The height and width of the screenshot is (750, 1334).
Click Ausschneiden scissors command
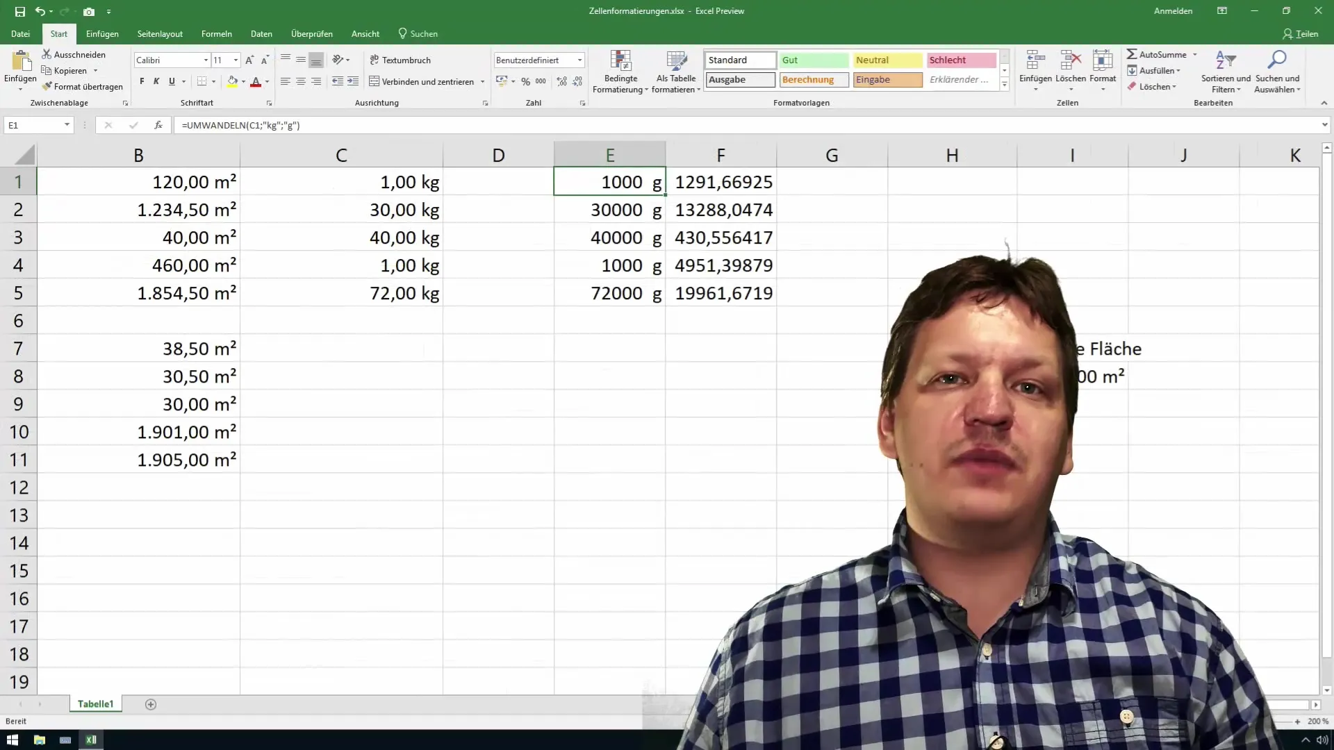(x=74, y=54)
